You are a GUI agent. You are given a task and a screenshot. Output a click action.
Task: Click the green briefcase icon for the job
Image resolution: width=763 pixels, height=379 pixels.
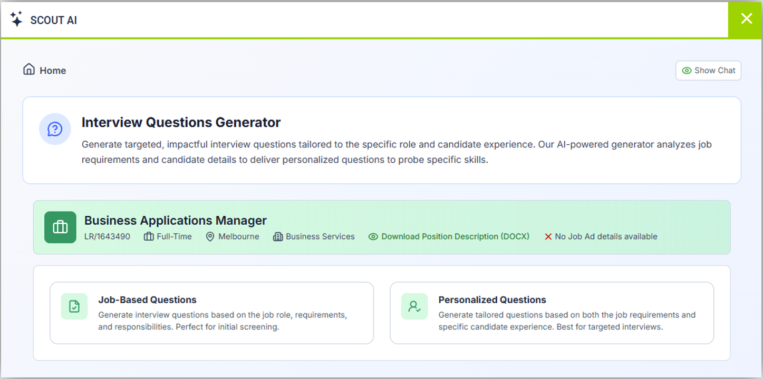coord(60,227)
